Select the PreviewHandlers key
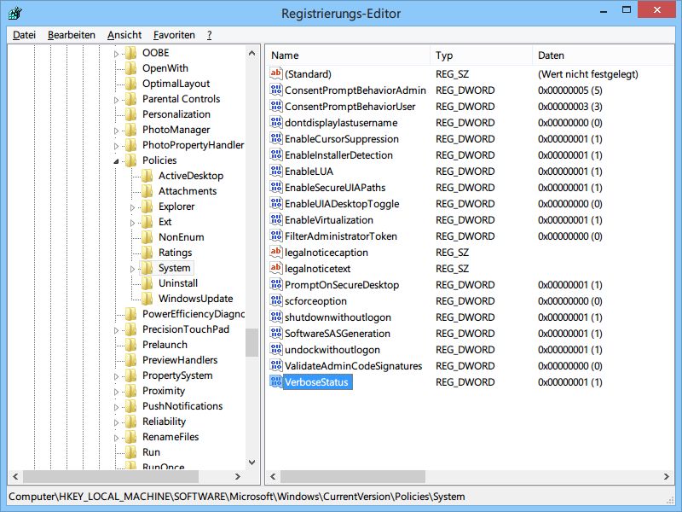 pyautogui.click(x=180, y=359)
